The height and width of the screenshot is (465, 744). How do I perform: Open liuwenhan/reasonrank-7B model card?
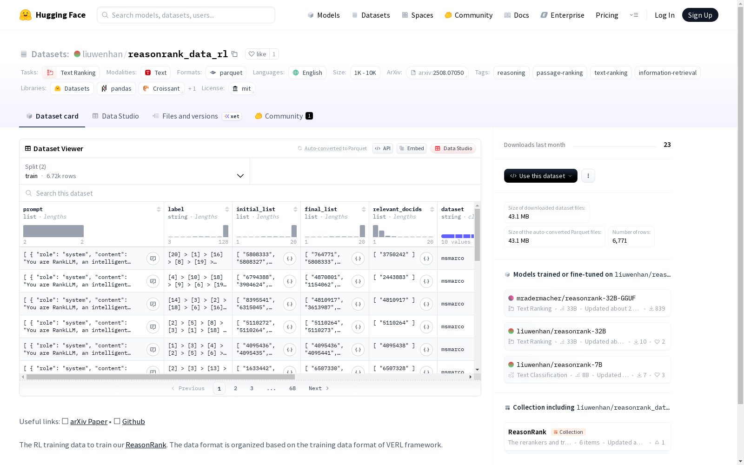[x=587, y=370]
